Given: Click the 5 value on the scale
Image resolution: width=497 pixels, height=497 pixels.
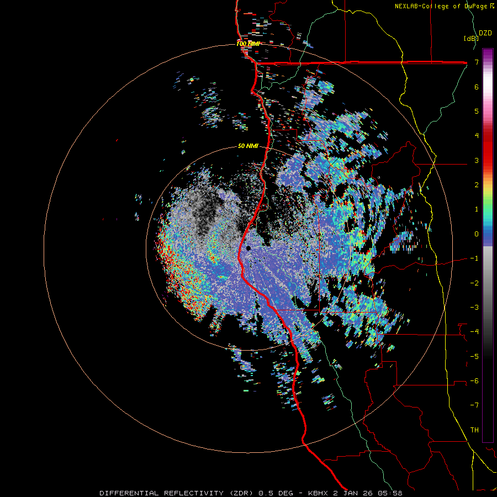Looking at the screenshot, I should 477,111.
